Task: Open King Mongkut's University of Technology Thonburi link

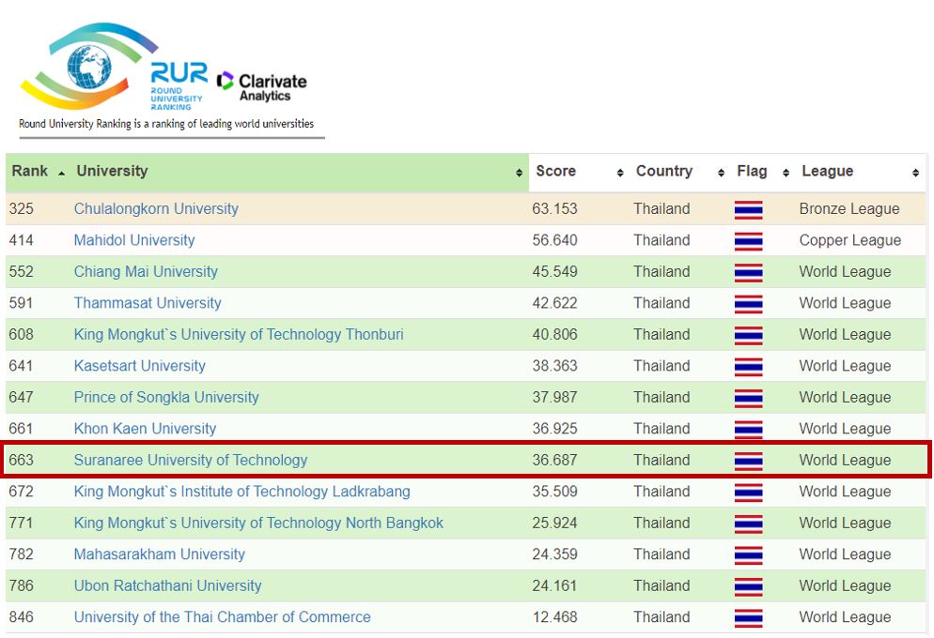Action: tap(239, 334)
